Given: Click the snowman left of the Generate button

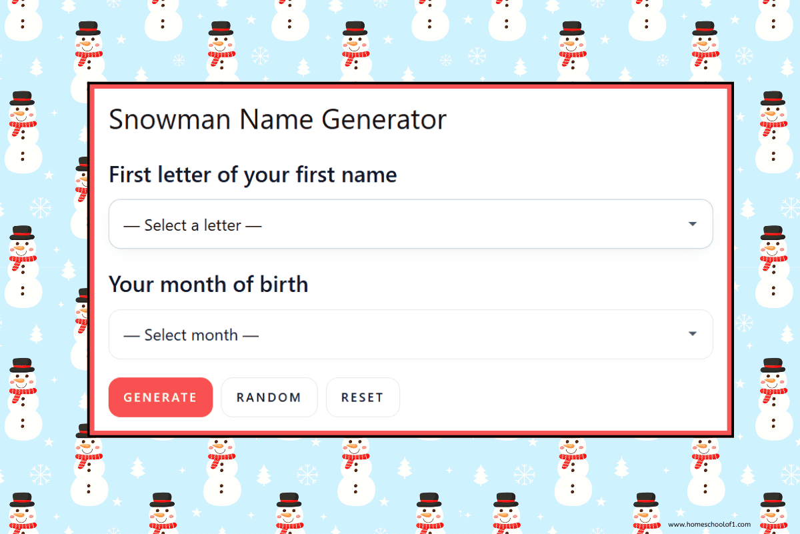Looking at the screenshot, I should click(x=23, y=398).
